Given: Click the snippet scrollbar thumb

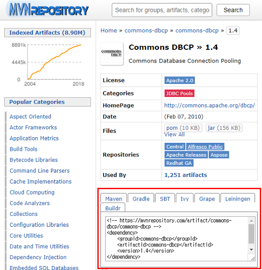Looking at the screenshot, I should tap(252, 234).
